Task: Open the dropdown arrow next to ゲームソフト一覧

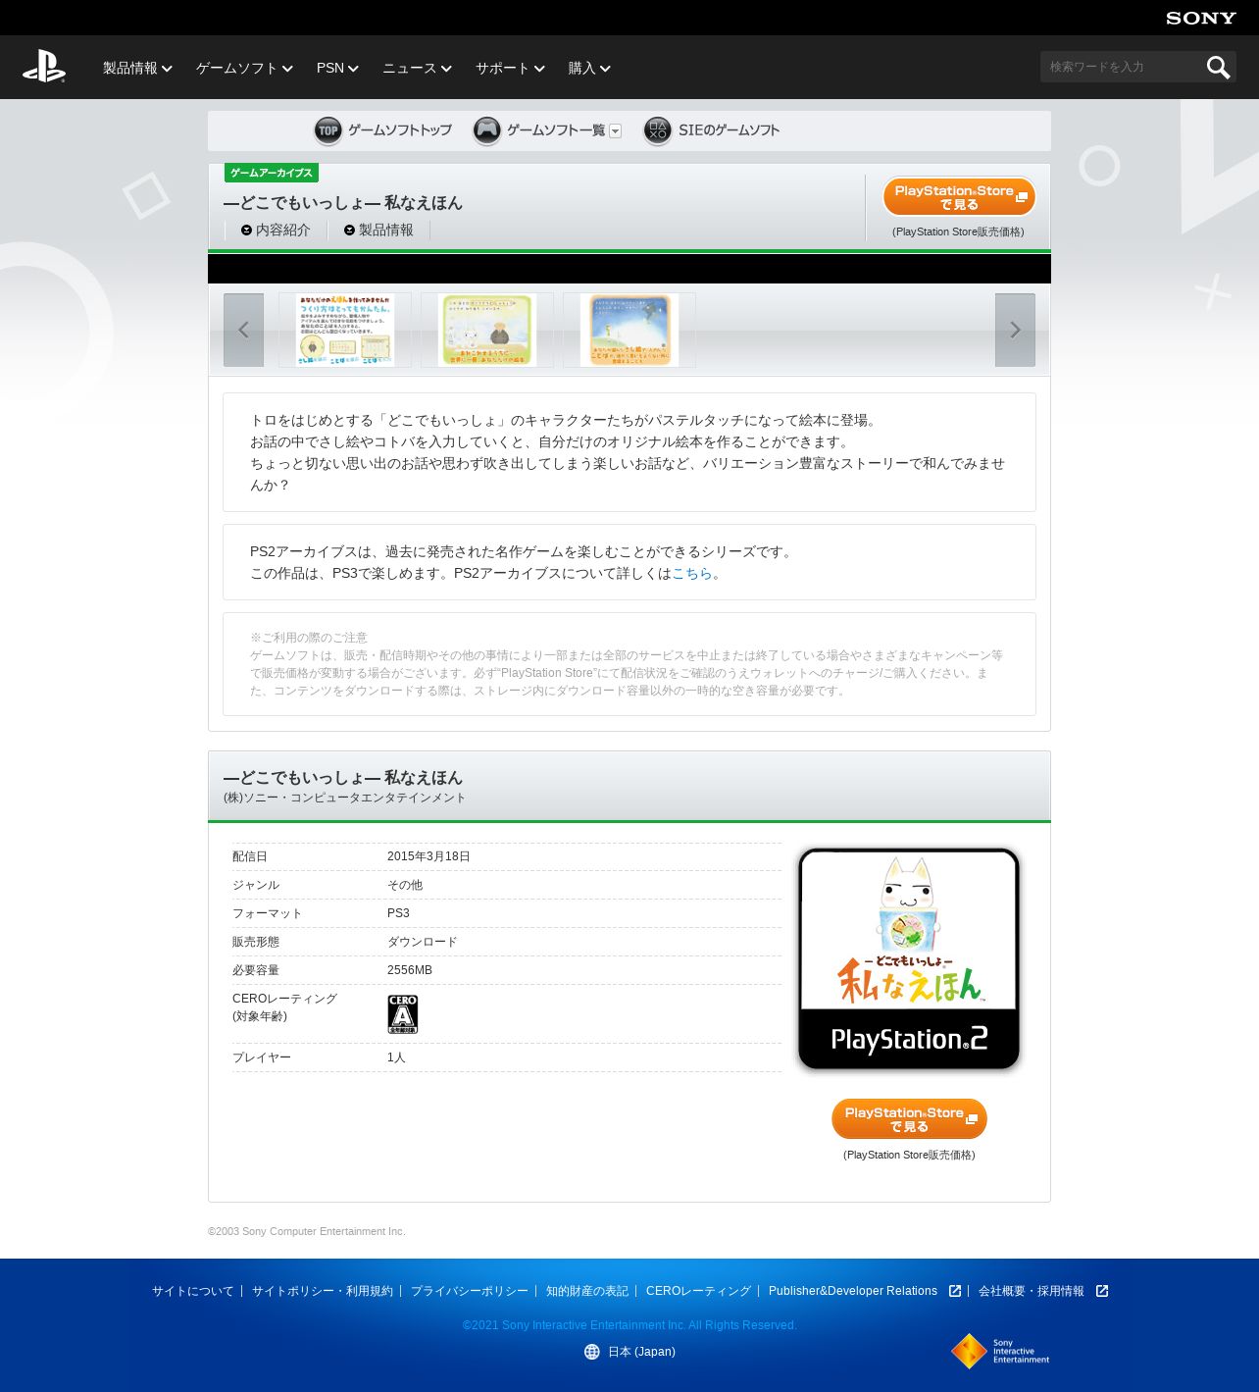Action: tap(616, 131)
